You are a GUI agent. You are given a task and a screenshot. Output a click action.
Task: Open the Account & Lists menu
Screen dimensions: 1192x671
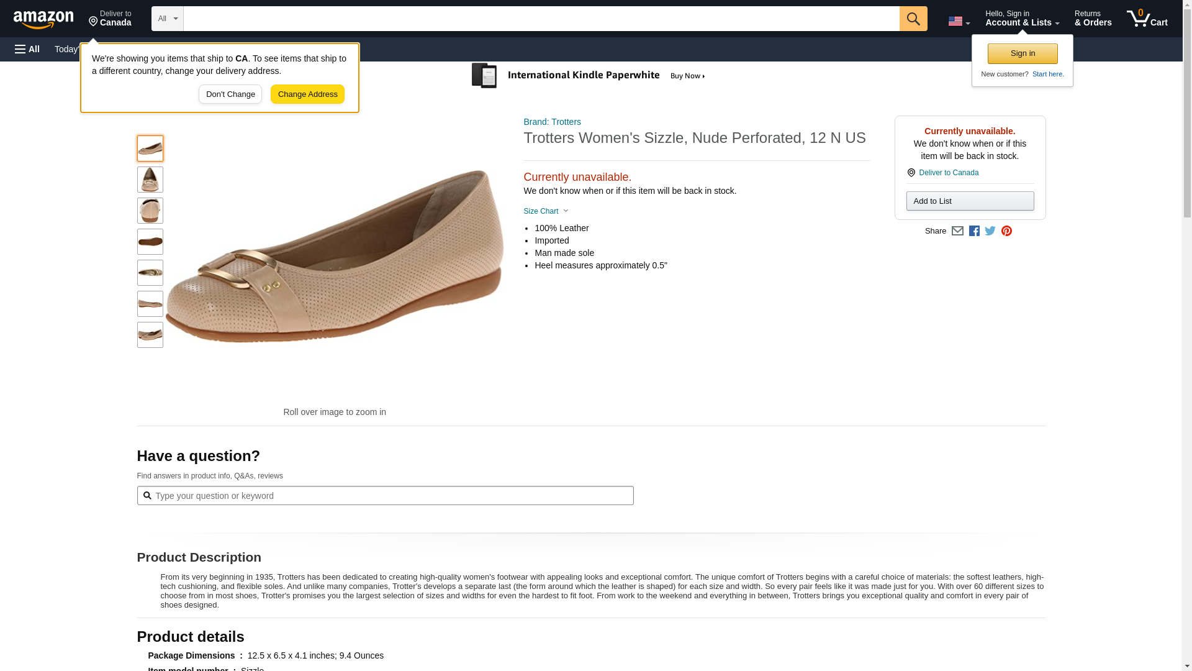(x=1022, y=19)
